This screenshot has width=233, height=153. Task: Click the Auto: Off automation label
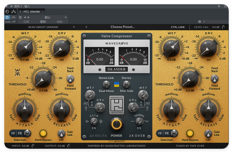coord(10,22)
